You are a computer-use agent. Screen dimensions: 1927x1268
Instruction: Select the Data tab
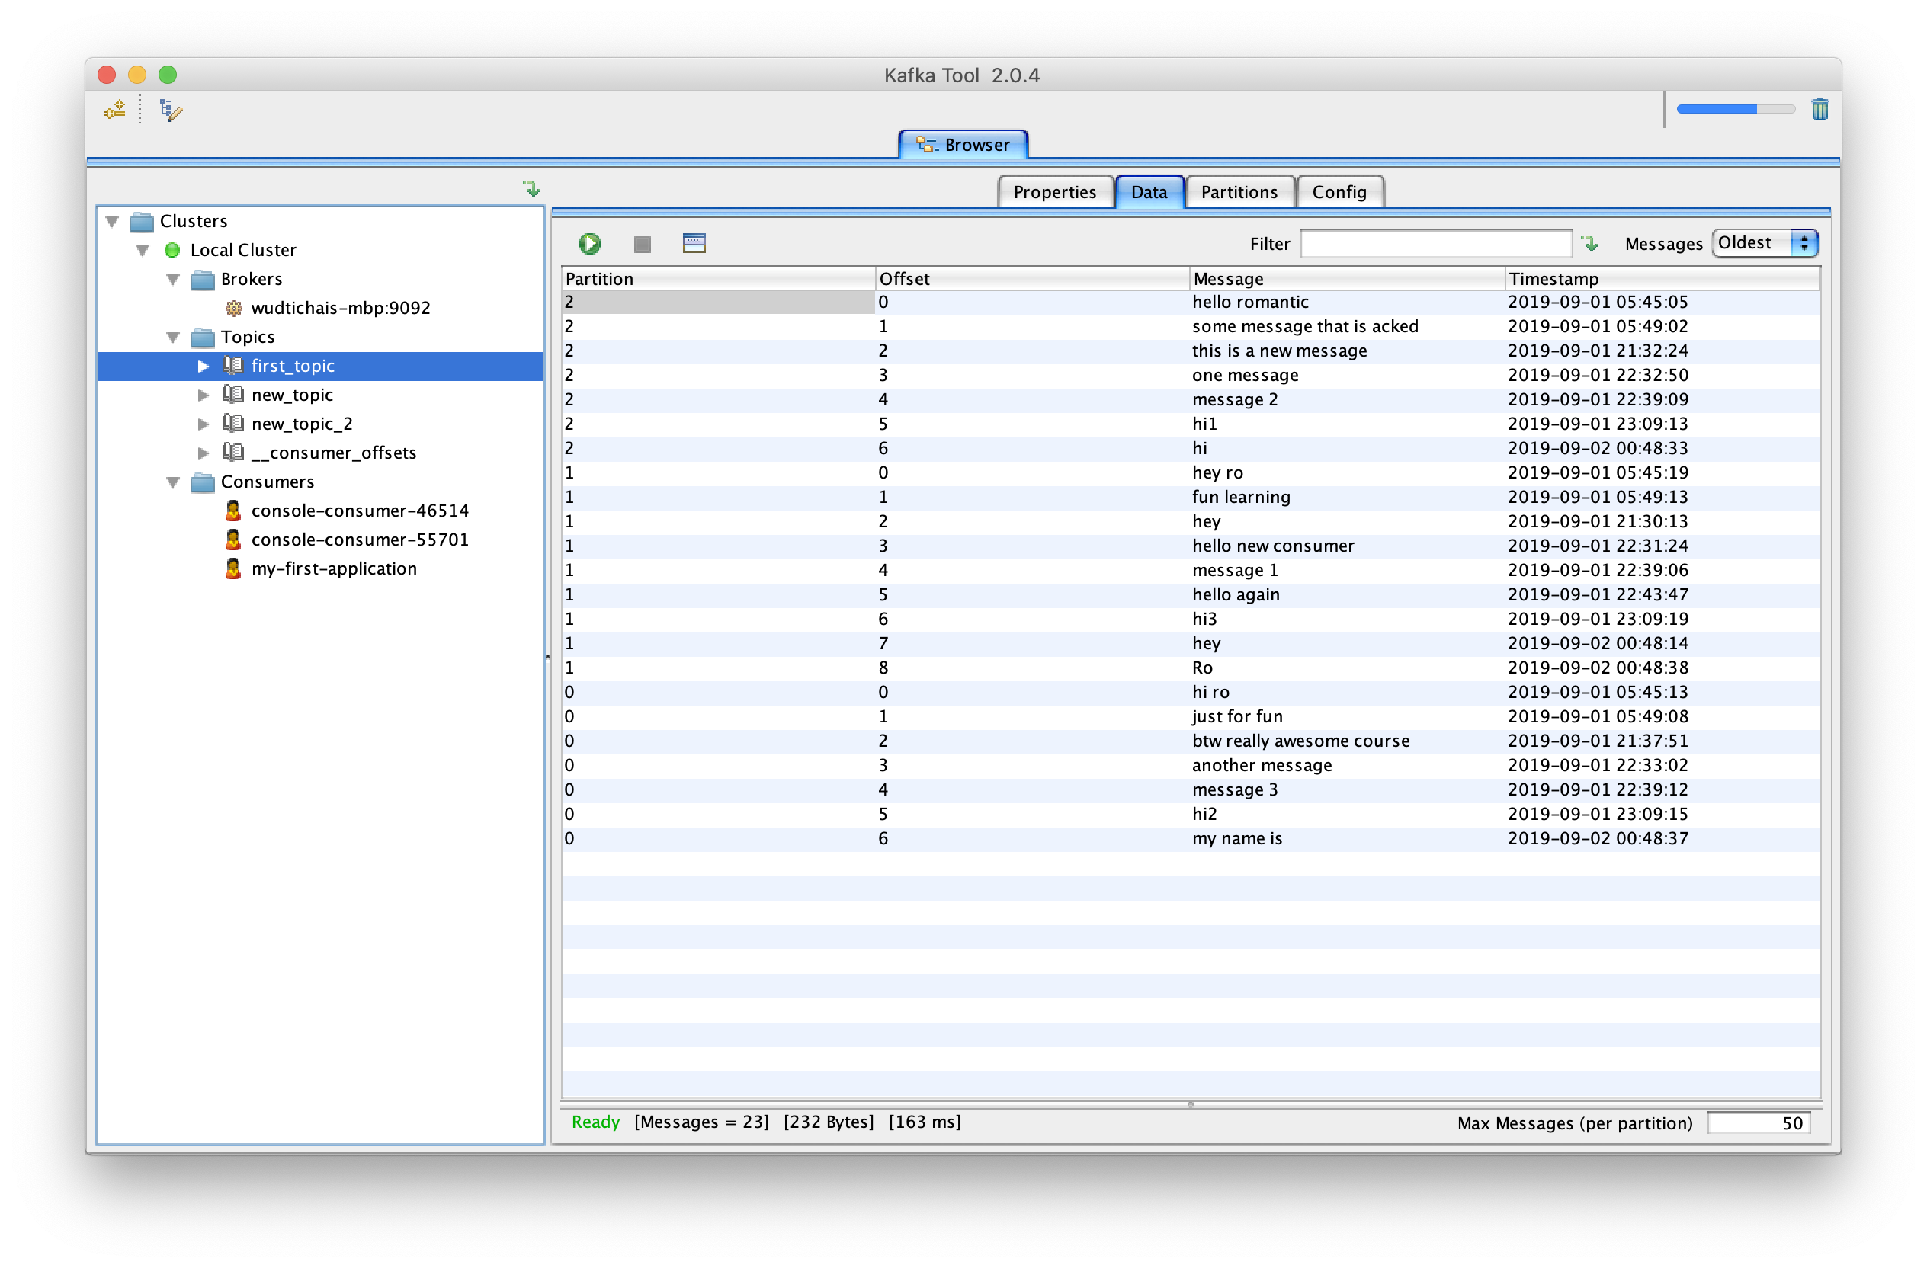tap(1149, 192)
